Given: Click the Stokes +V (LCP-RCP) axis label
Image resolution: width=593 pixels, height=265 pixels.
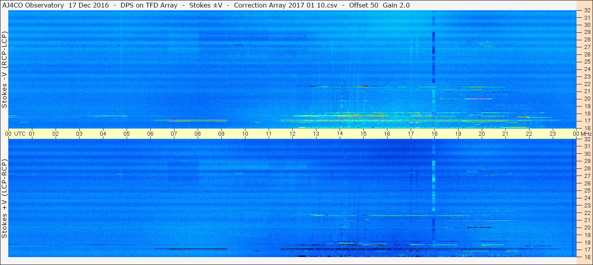Looking at the screenshot, I should coord(5,199).
